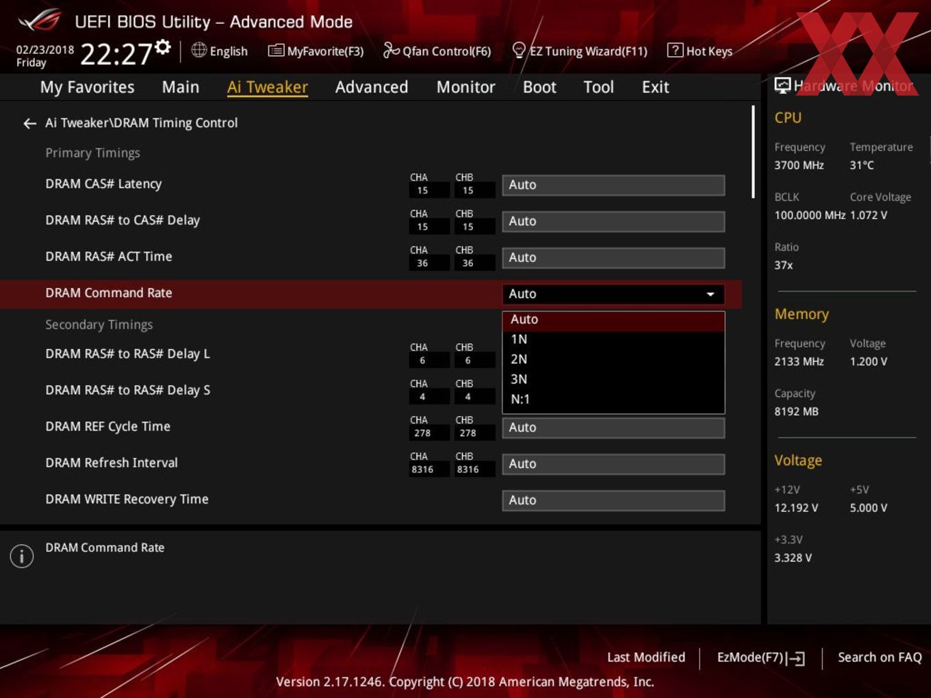
Task: Click CPU Frequency value 3700 MHz
Action: (799, 166)
